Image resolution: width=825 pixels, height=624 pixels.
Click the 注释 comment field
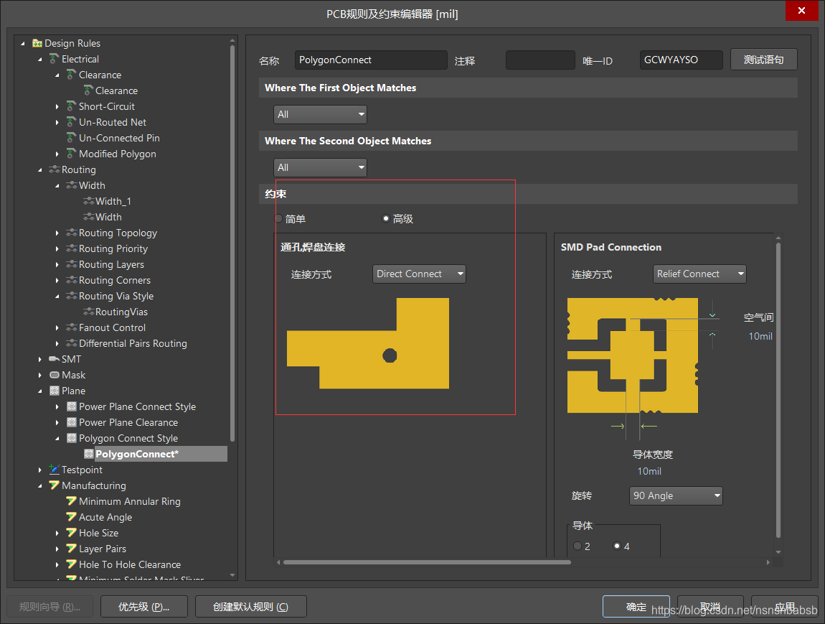(540, 60)
